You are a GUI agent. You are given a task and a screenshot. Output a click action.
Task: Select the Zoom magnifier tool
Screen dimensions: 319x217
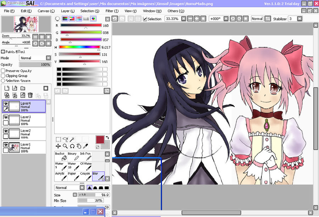click(65, 146)
